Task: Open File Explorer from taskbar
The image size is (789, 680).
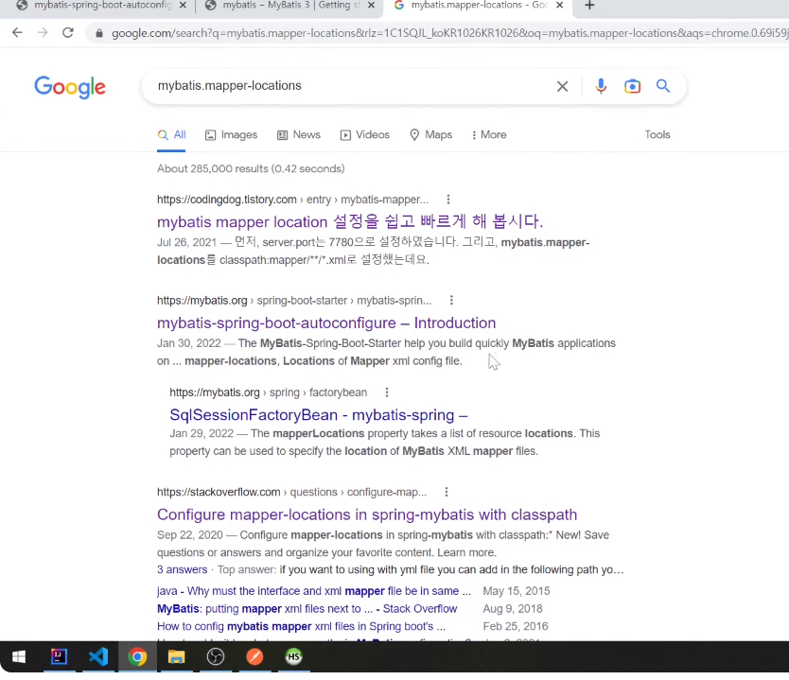Action: [x=176, y=656]
